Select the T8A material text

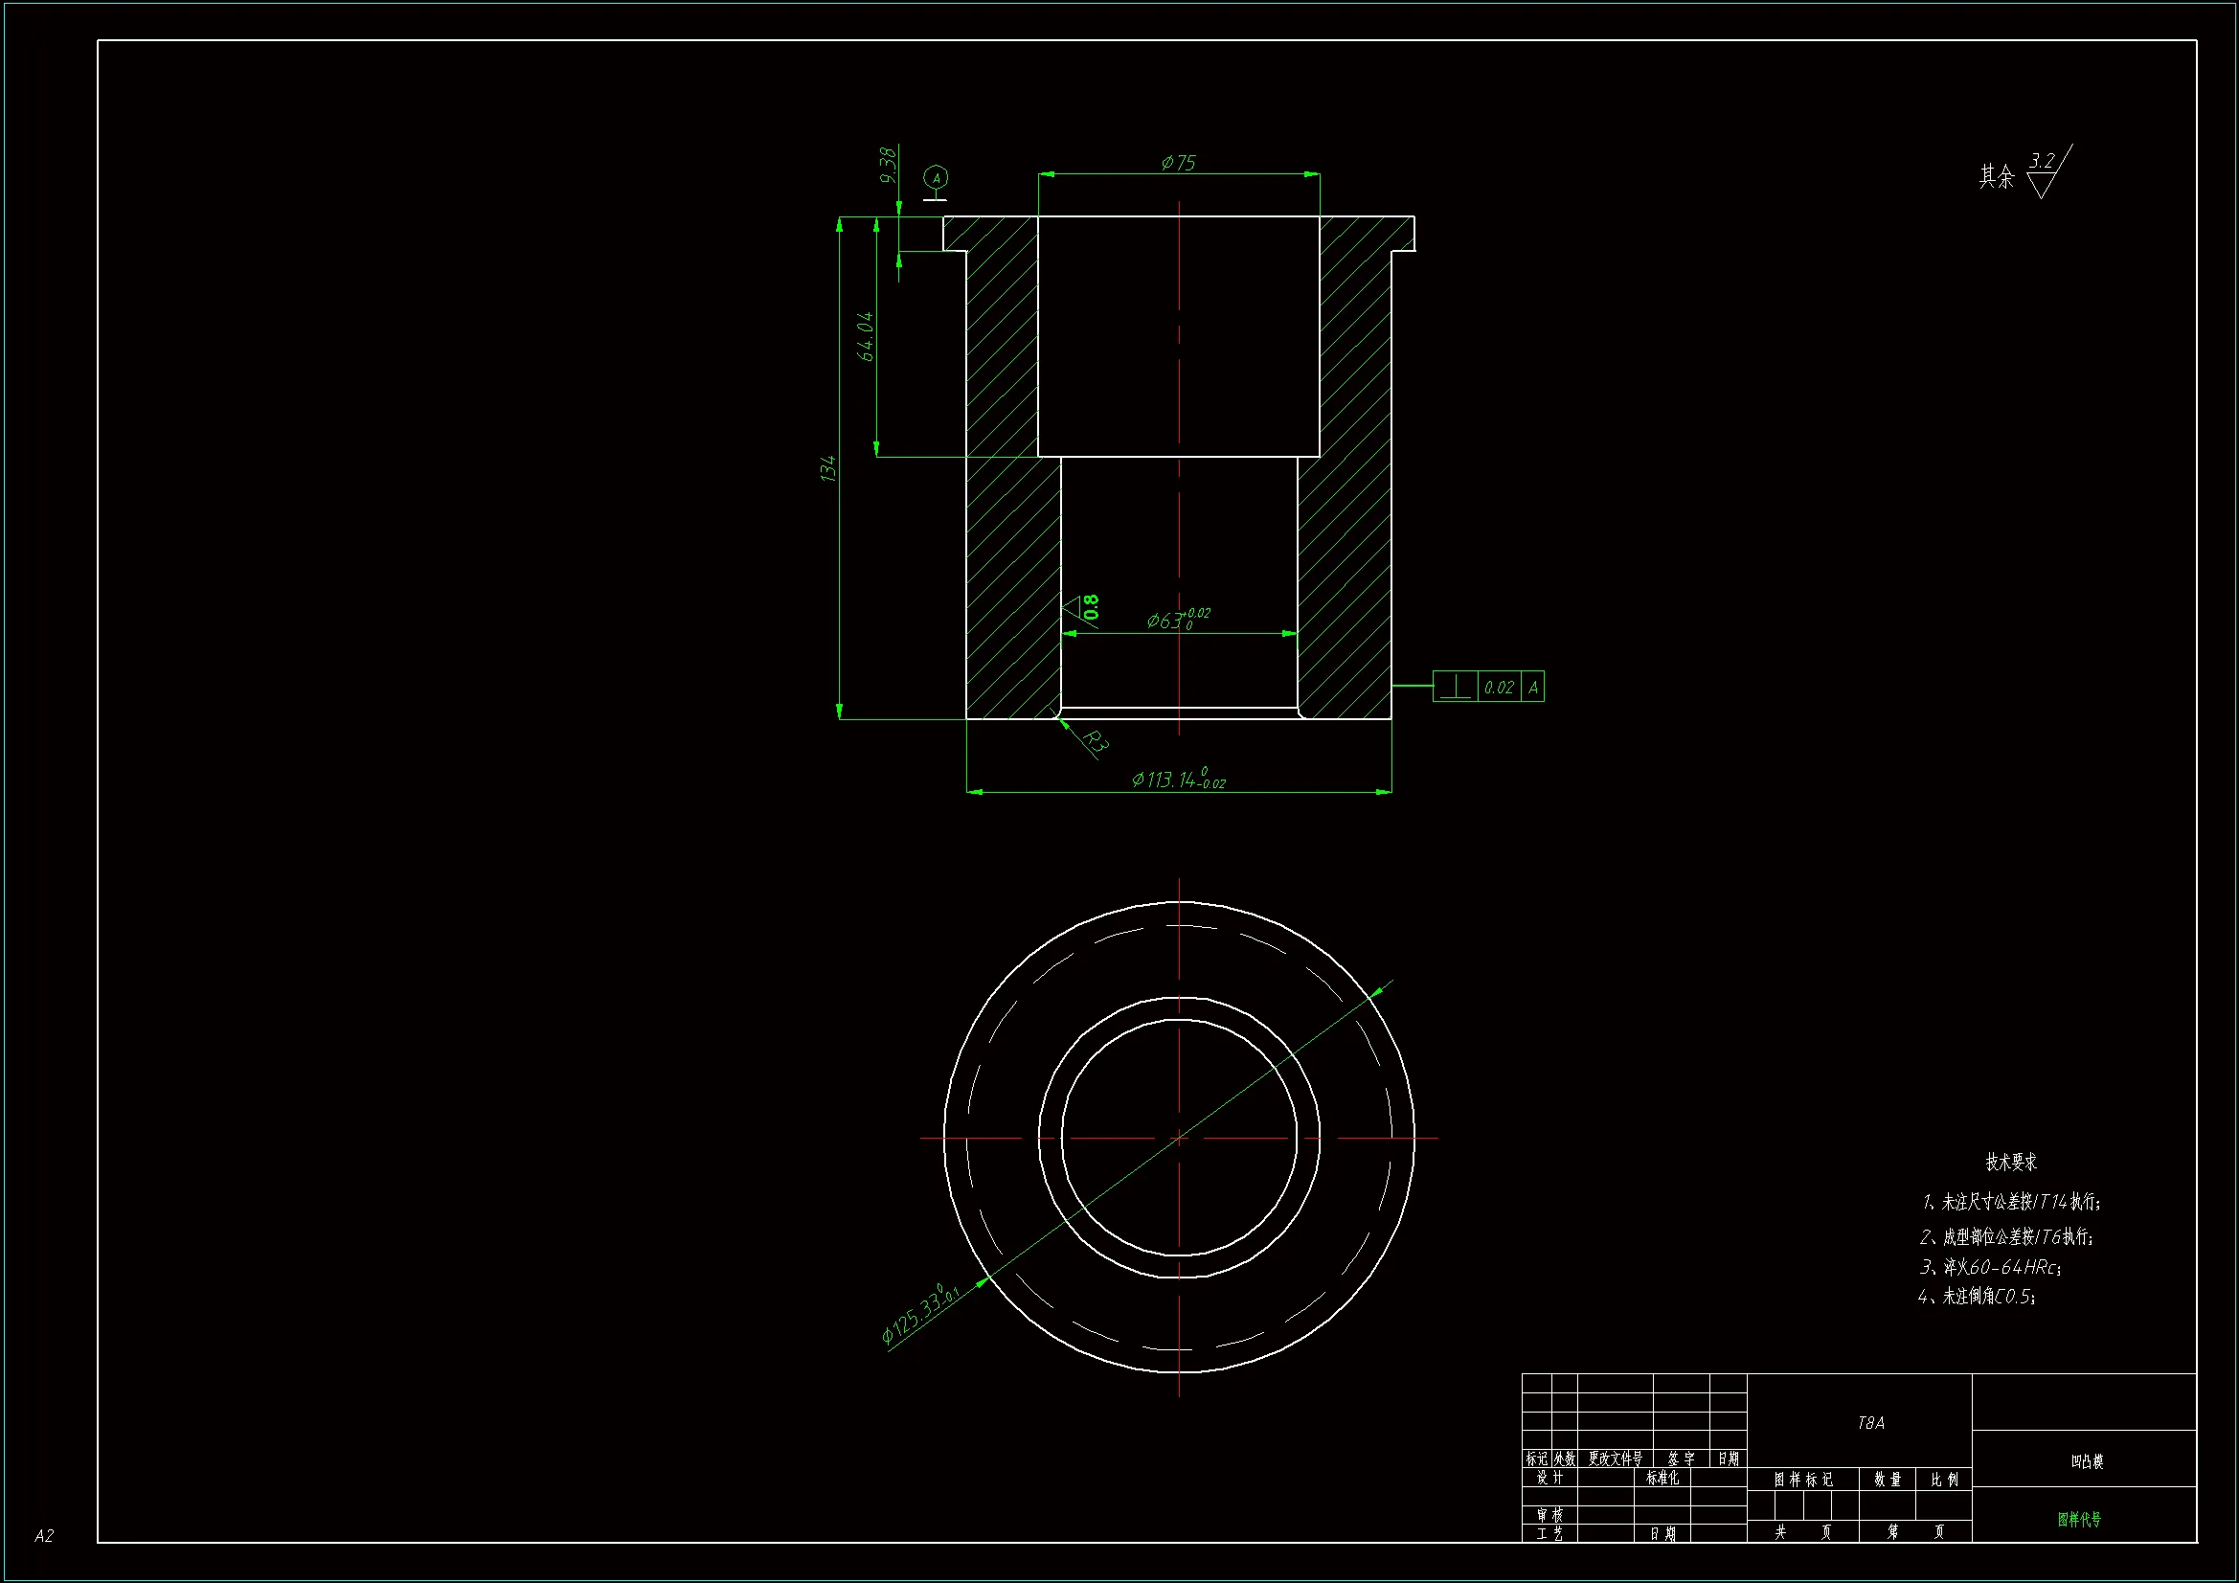(1870, 1423)
